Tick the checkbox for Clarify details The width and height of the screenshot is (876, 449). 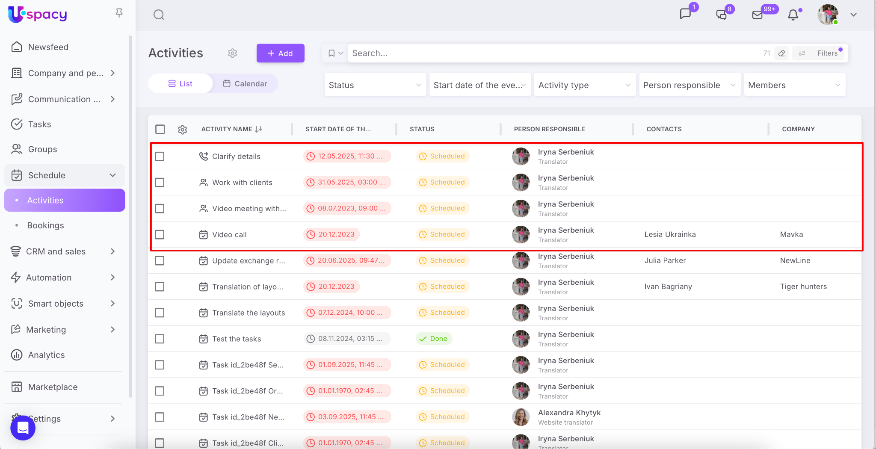tap(160, 157)
